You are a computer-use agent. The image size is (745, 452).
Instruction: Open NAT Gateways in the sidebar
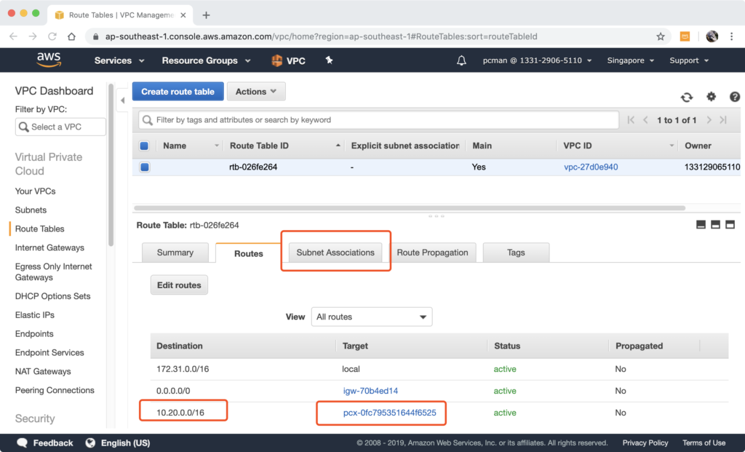tap(43, 371)
